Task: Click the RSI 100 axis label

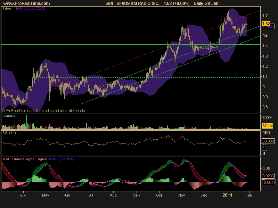Action: pos(266,133)
